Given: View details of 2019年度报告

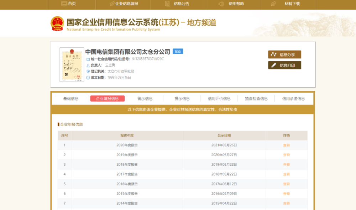Looking at the screenshot, I should (x=286, y=155).
